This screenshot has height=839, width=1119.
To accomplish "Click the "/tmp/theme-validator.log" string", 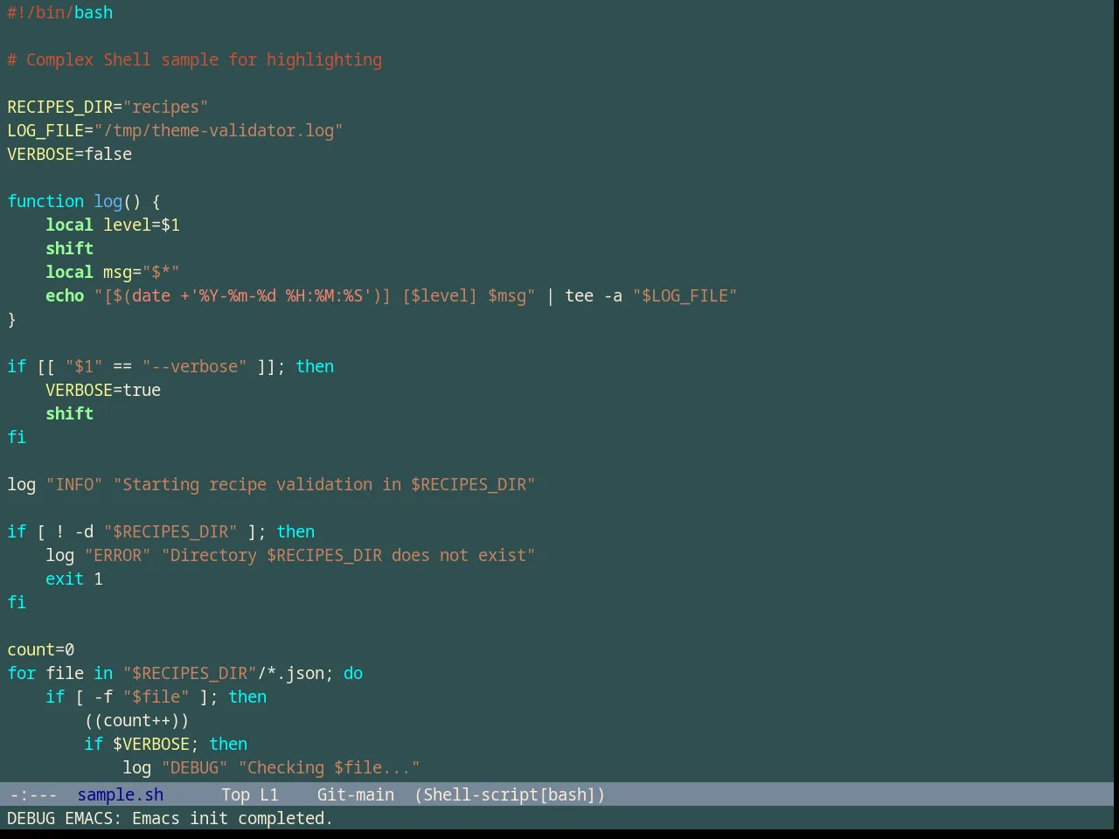I will point(219,130).
